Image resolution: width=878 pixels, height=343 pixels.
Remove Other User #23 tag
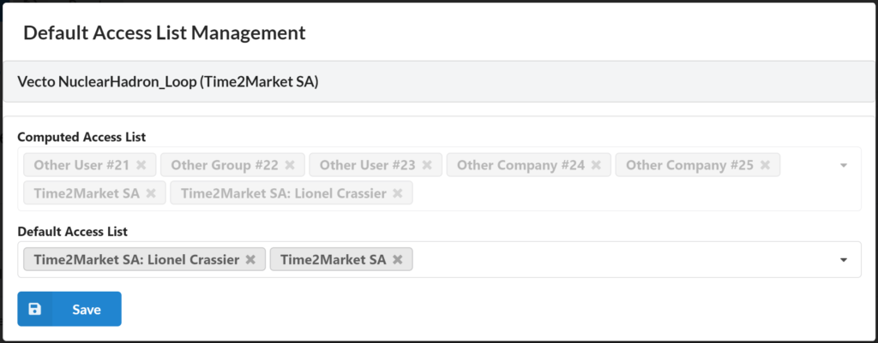(x=427, y=165)
